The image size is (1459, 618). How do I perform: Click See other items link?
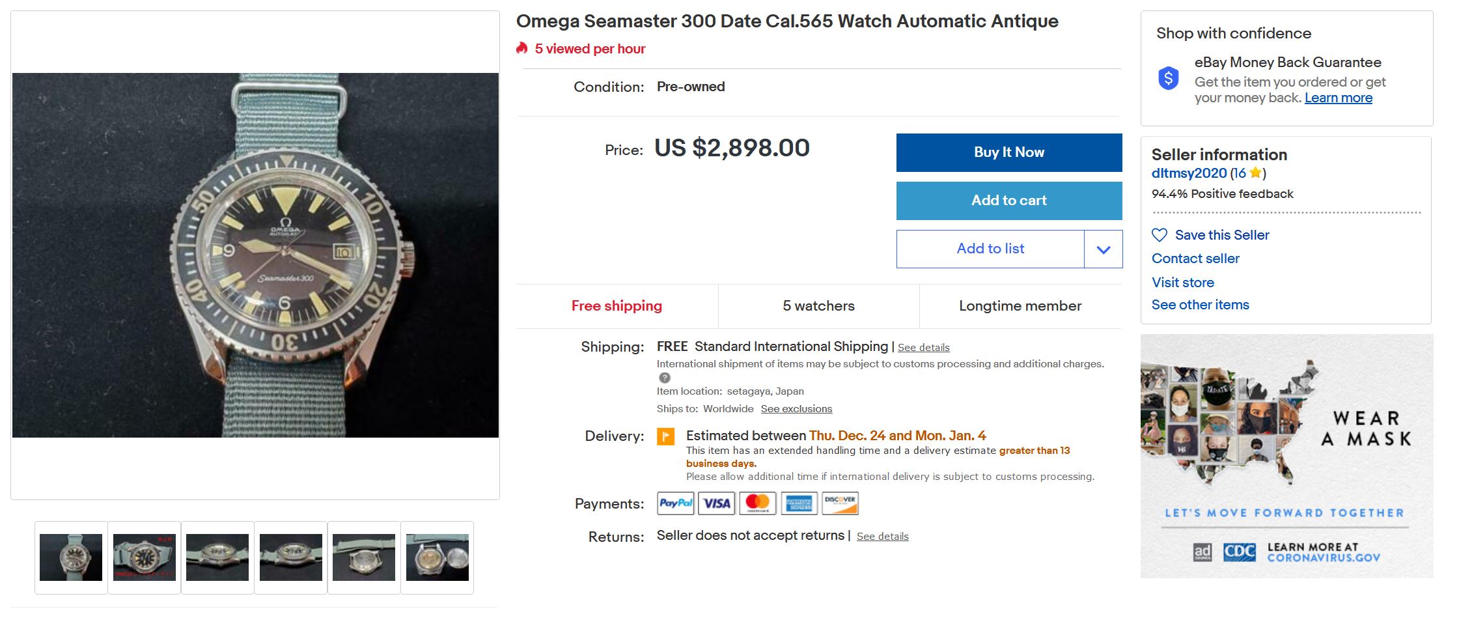[1200, 305]
